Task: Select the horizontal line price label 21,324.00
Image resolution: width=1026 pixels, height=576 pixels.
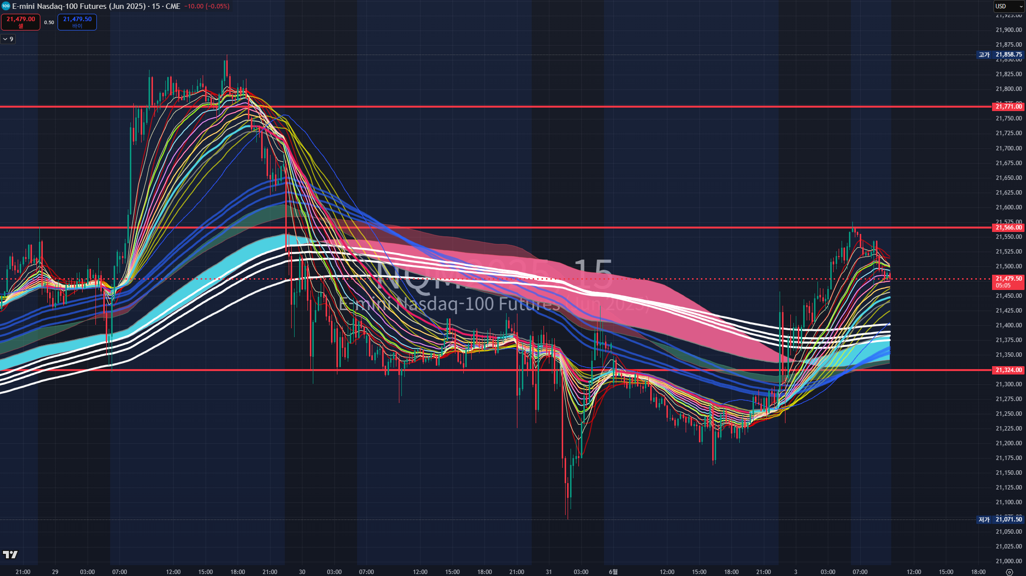Action: click(1008, 370)
